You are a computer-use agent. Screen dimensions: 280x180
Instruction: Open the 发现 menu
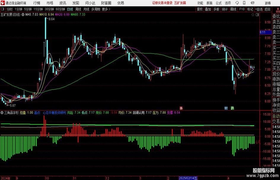(x=76, y=3)
